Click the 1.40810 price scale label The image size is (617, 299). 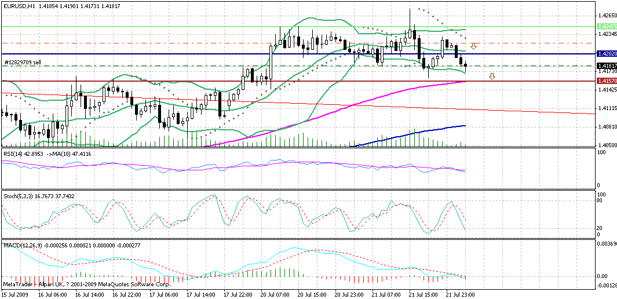[x=607, y=127]
